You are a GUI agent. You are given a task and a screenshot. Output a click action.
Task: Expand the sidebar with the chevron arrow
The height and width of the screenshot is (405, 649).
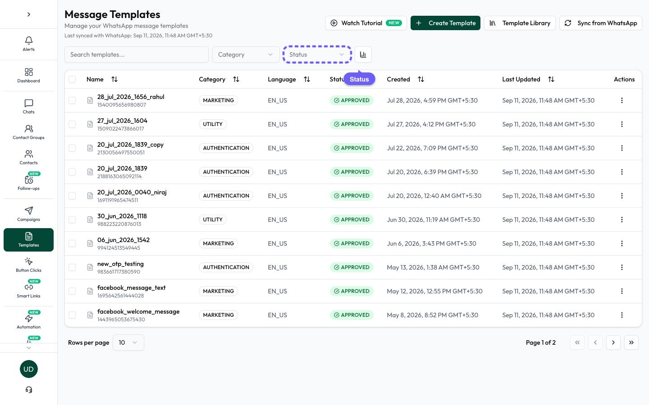click(29, 14)
